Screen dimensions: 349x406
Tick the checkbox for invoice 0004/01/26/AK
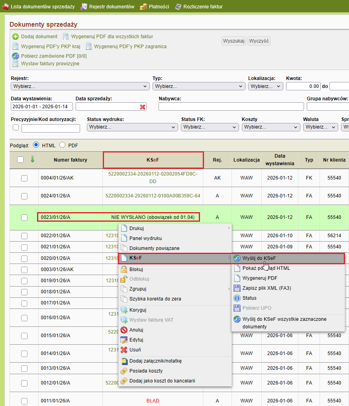pyautogui.click(x=24, y=178)
